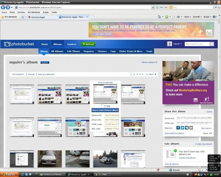Click the mguler profile avatar icon
This screenshot has width=221, height=177.
pyautogui.click(x=170, y=44)
